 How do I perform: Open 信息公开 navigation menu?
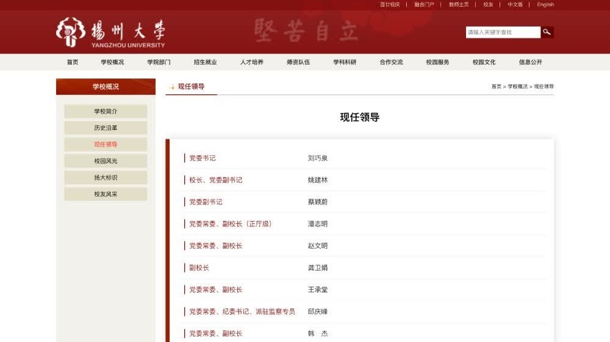(x=530, y=62)
